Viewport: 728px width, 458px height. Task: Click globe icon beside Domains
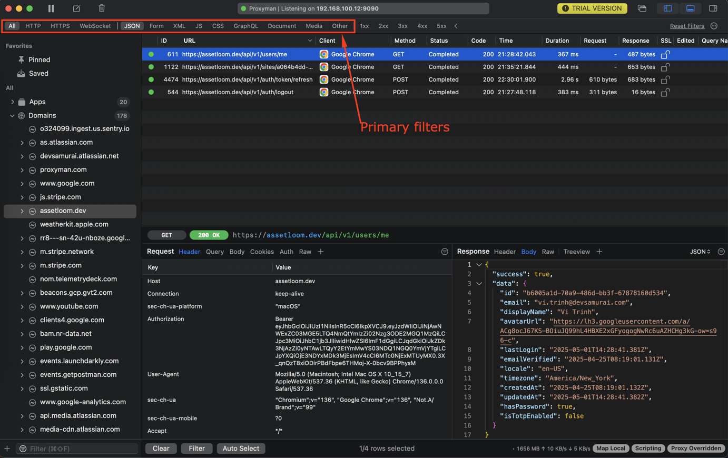[22, 115]
